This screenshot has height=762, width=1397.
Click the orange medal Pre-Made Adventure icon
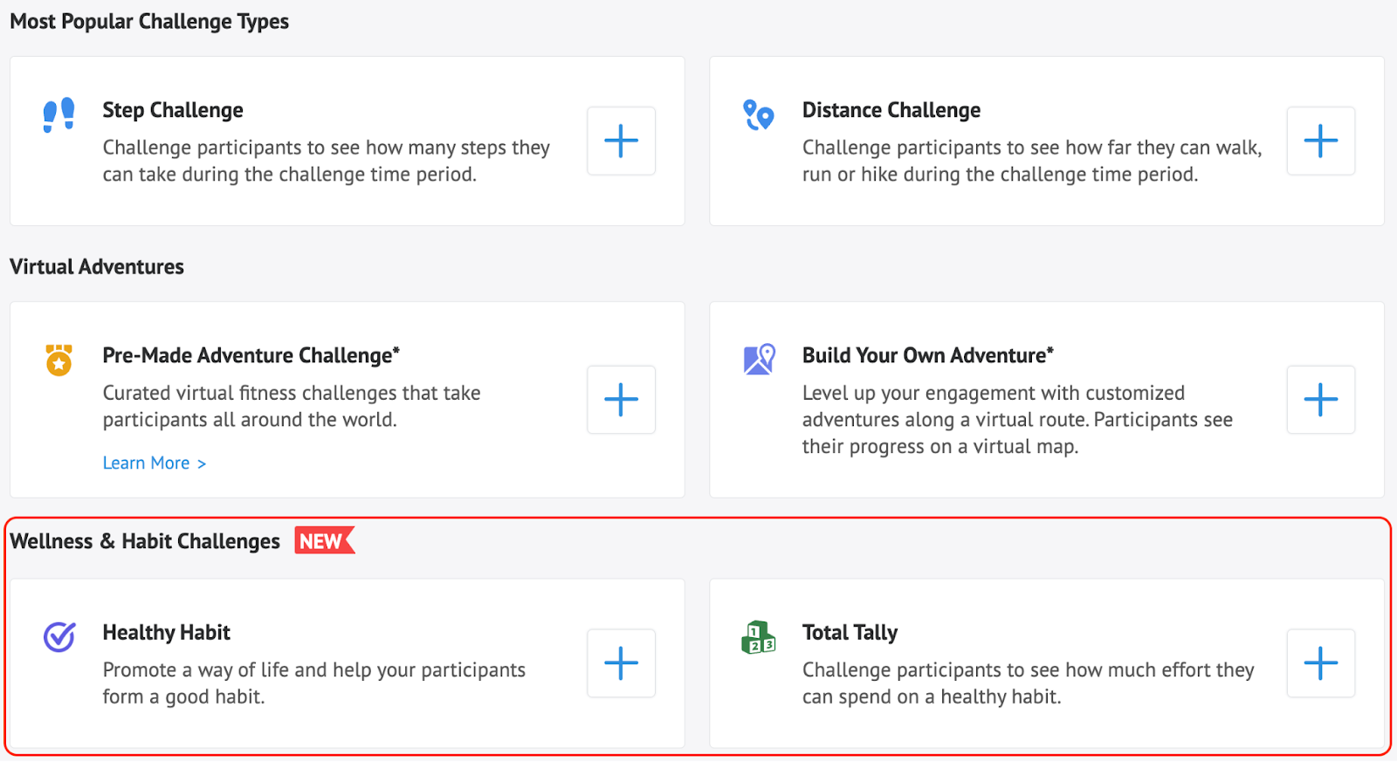[x=59, y=360]
